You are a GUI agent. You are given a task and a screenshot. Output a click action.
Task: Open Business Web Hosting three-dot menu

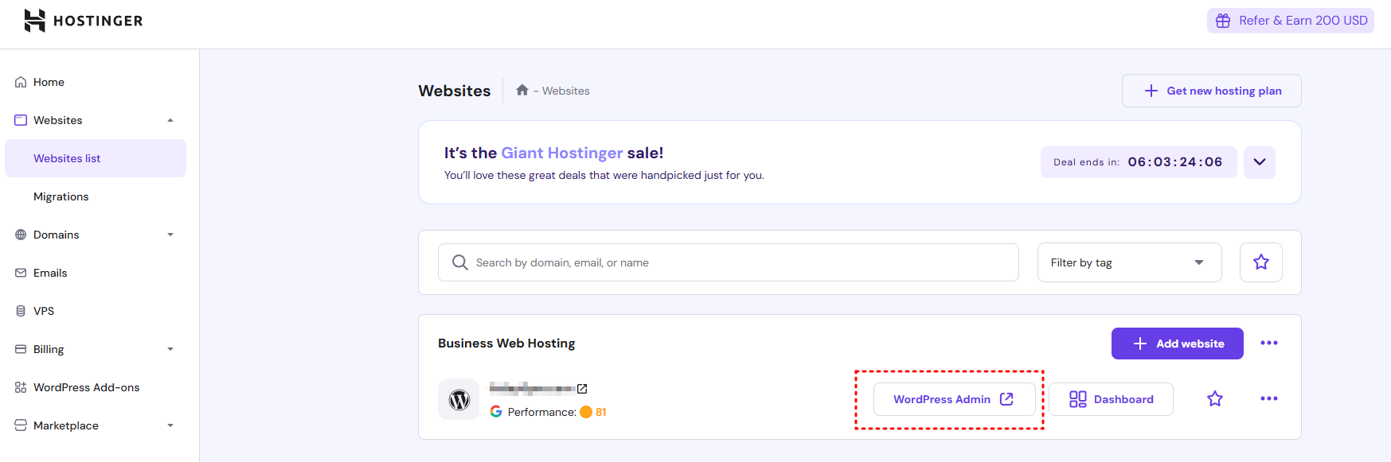(x=1269, y=343)
